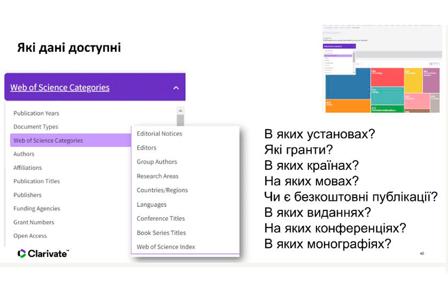
Task: Select Publication Titles option
Action: pos(36,181)
